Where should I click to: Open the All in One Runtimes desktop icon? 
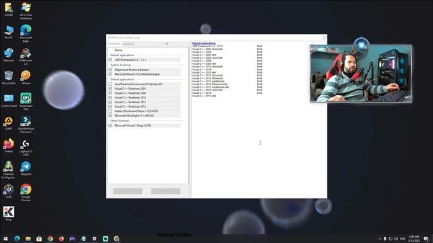[26, 11]
